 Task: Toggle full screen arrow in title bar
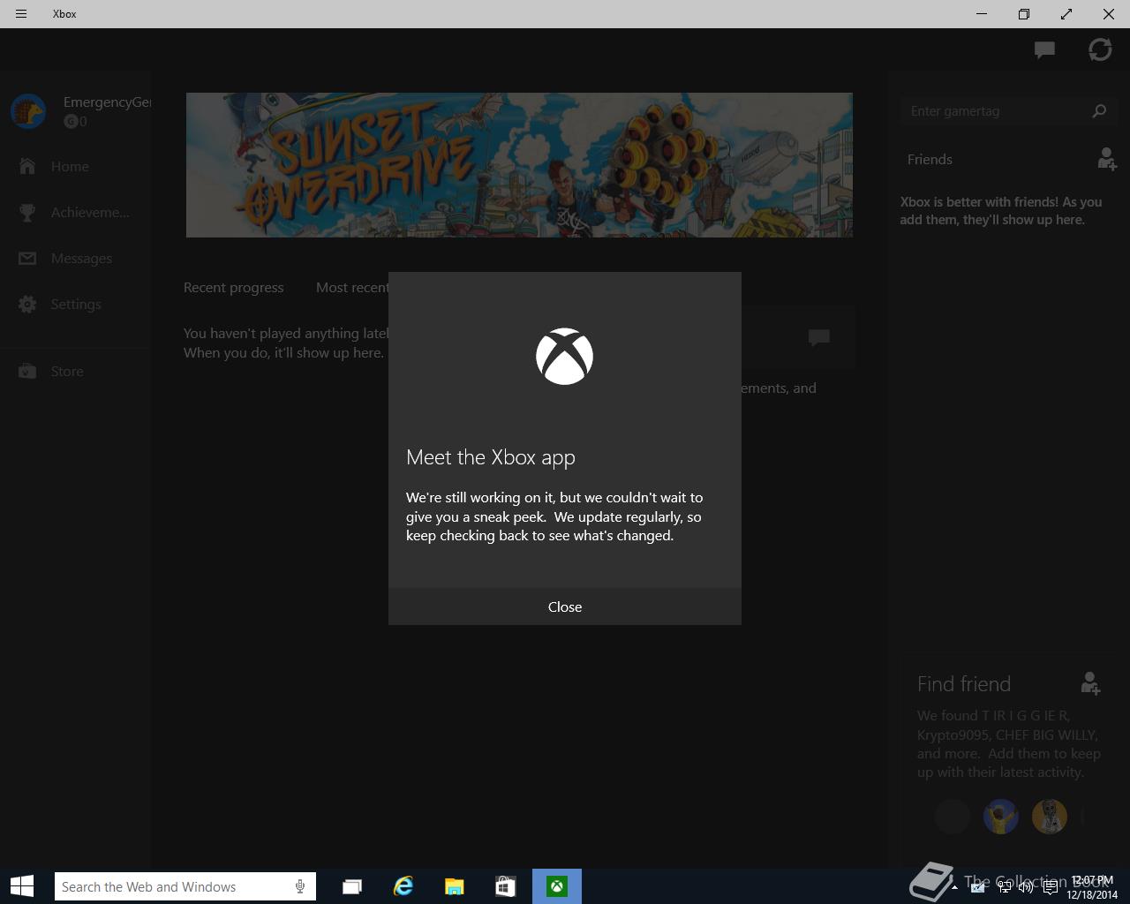pyautogui.click(x=1066, y=14)
